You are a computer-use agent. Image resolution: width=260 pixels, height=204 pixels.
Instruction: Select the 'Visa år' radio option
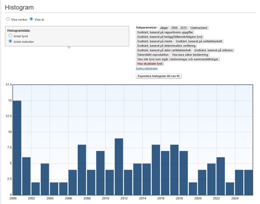(x=31, y=19)
